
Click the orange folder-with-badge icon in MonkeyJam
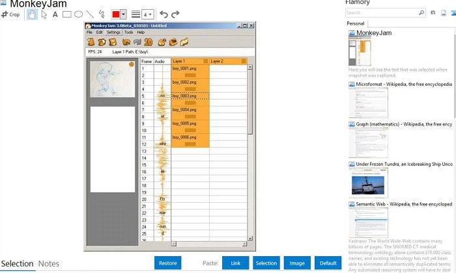pos(162,42)
